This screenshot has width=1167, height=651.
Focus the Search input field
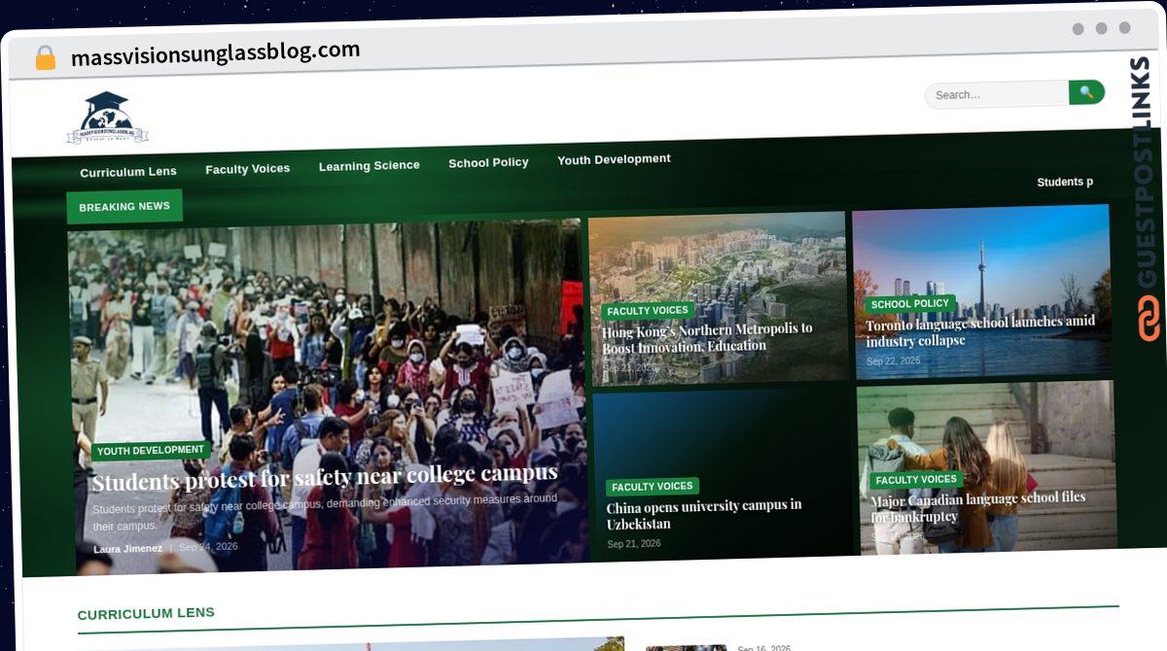[997, 94]
